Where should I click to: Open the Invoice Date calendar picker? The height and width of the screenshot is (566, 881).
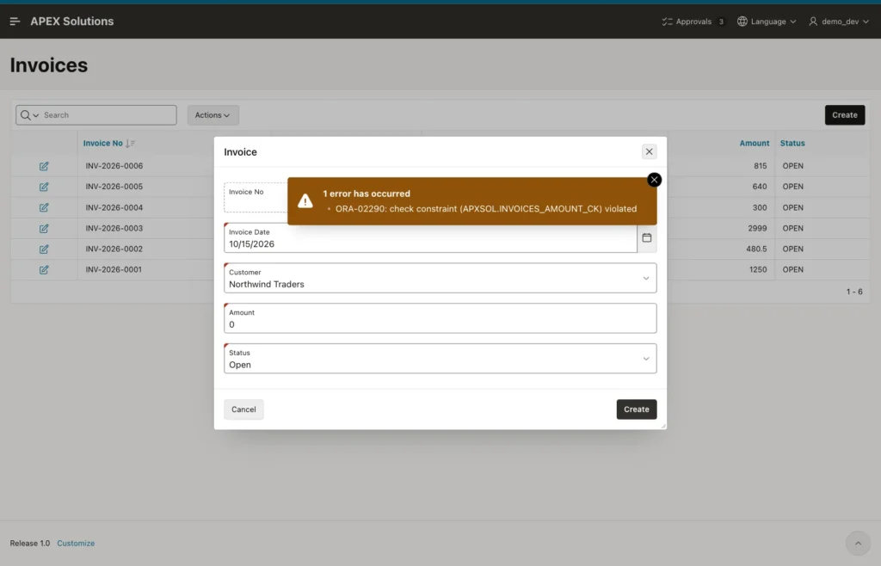[x=647, y=237]
